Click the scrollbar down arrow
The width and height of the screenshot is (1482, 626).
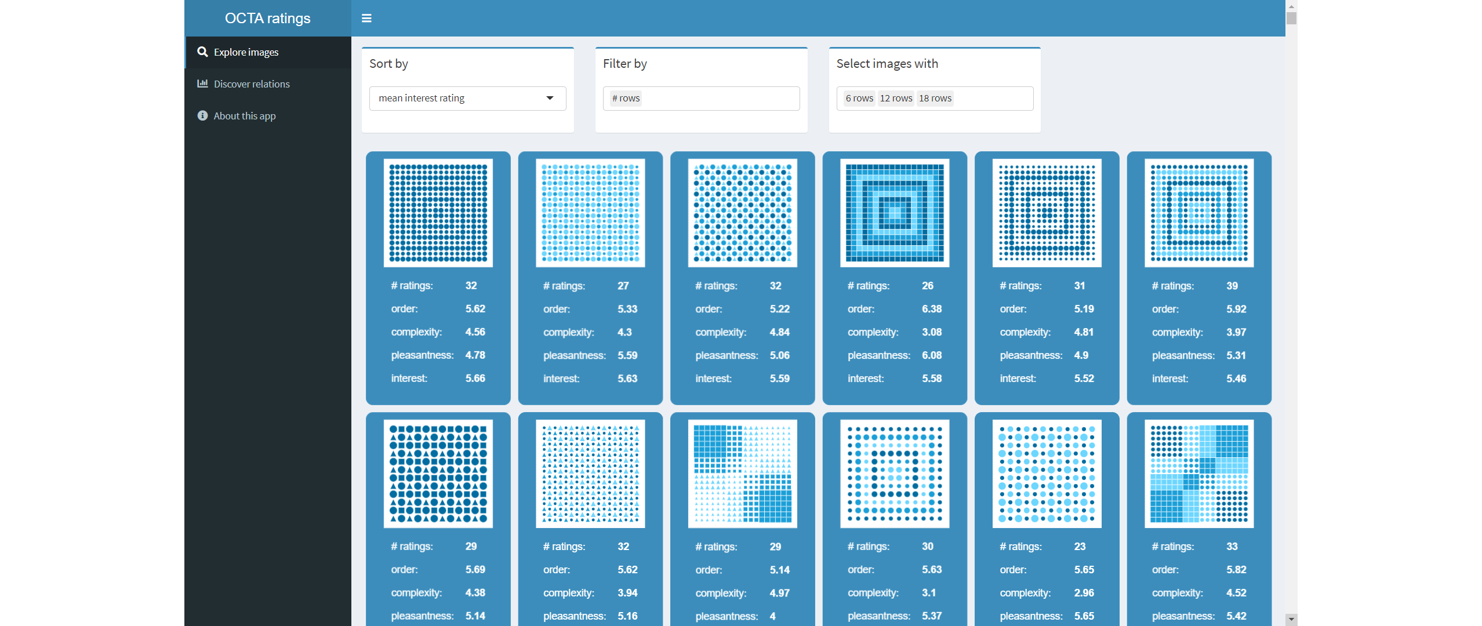[1291, 619]
